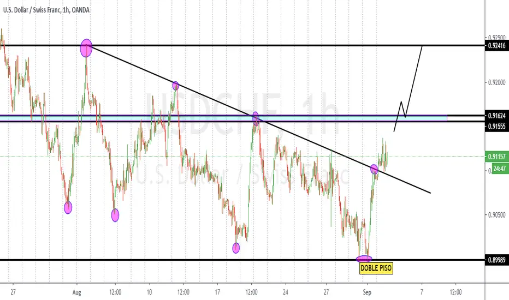The image size is (509, 300).
Task: Select the 0.91624 price label
Action: point(496,116)
